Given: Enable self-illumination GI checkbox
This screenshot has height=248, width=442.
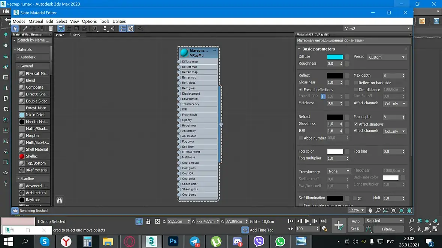Looking at the screenshot, I should pyautogui.click(x=355, y=198).
